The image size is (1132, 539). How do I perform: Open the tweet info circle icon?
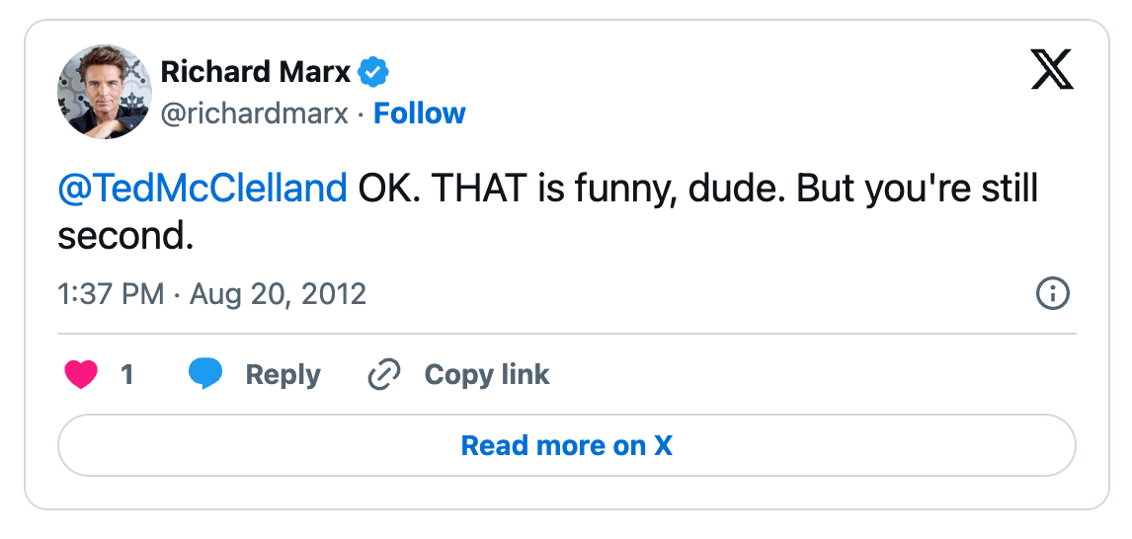coord(1052,293)
